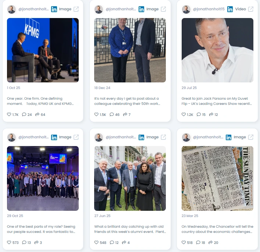Screen dimensions: 260x252
Task: Open the large group photo thumbnail
Action: point(43,178)
